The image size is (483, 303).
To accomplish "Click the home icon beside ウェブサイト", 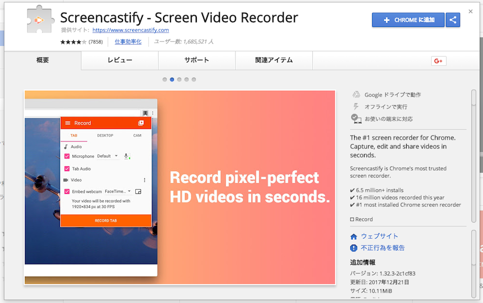I will click(x=354, y=237).
